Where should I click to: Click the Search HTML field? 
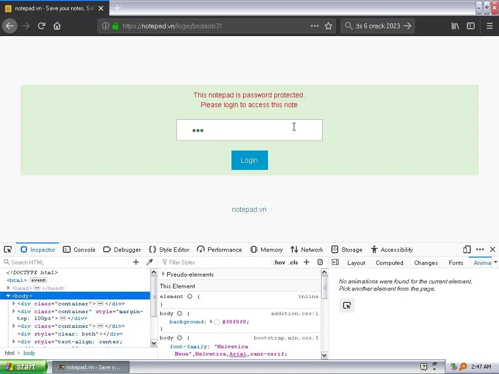pos(65,262)
